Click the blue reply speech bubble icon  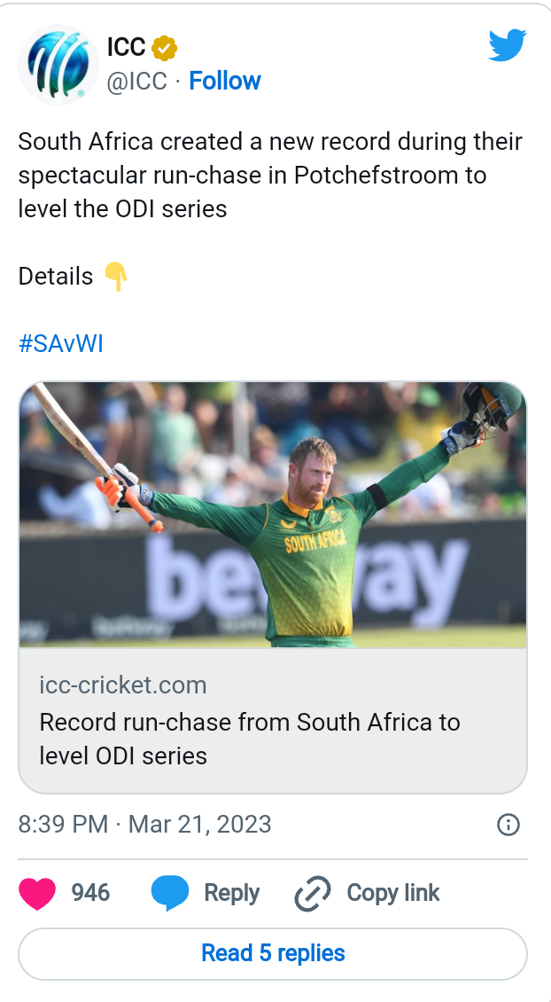[x=170, y=893]
